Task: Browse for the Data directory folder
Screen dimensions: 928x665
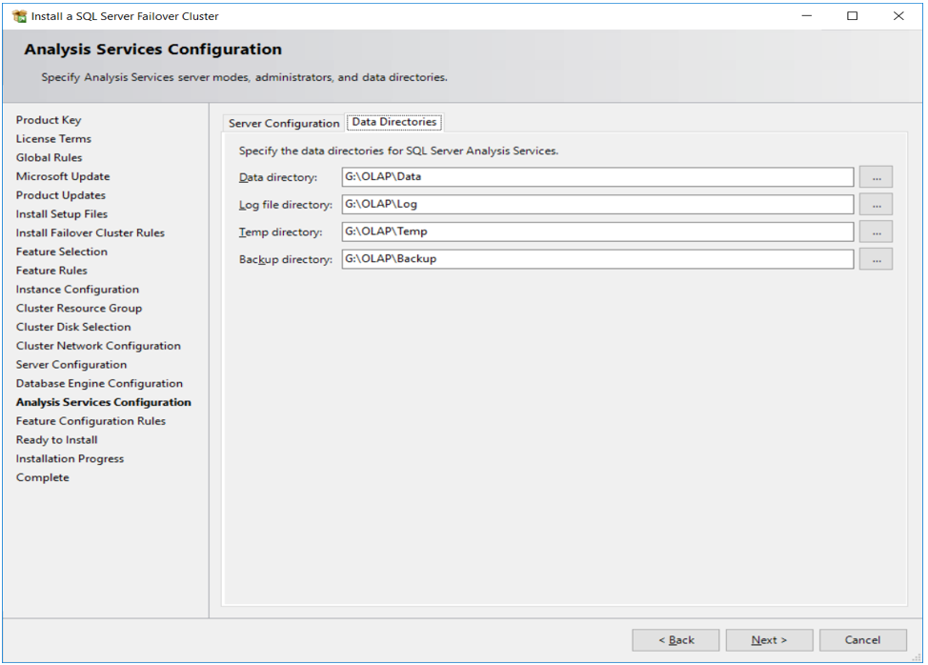Action: pos(876,177)
